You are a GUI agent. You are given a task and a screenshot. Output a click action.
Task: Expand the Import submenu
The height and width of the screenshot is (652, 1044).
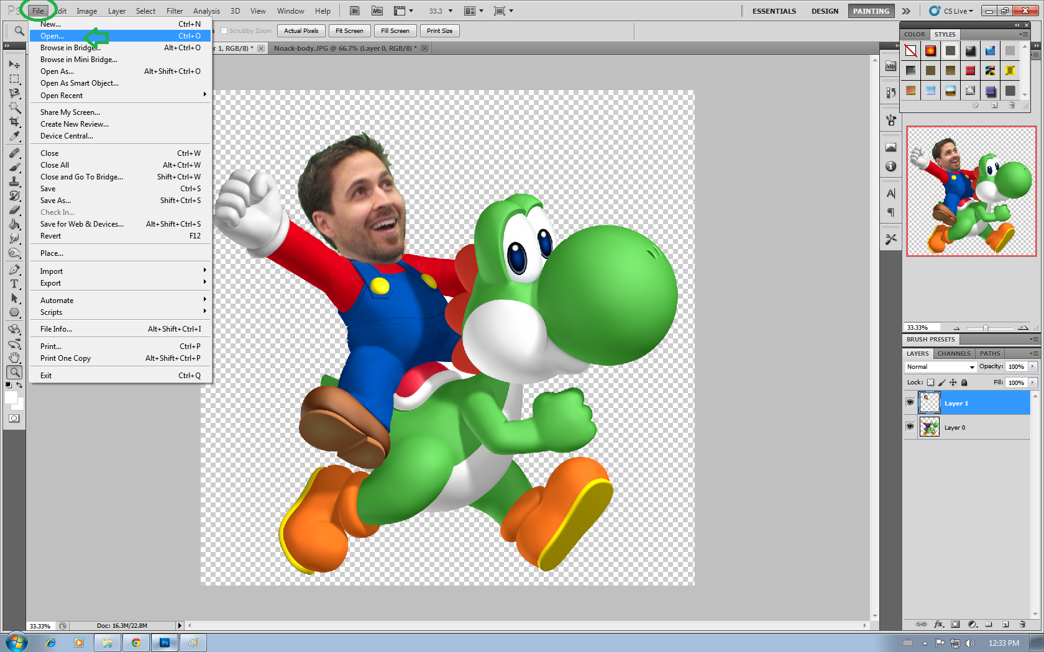121,271
